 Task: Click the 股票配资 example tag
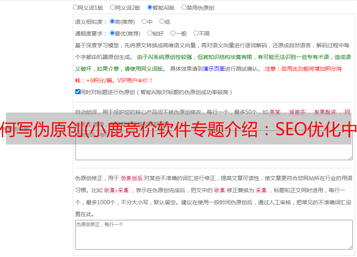point(325,112)
